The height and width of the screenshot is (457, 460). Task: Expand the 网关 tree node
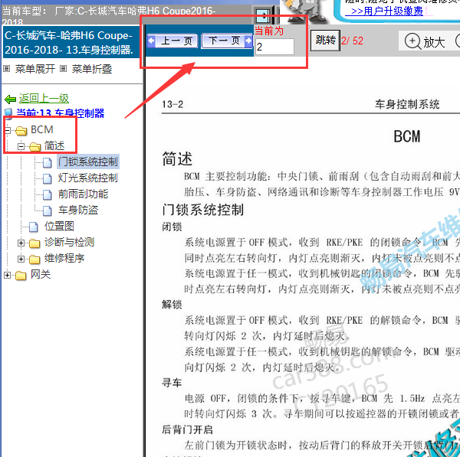8,275
